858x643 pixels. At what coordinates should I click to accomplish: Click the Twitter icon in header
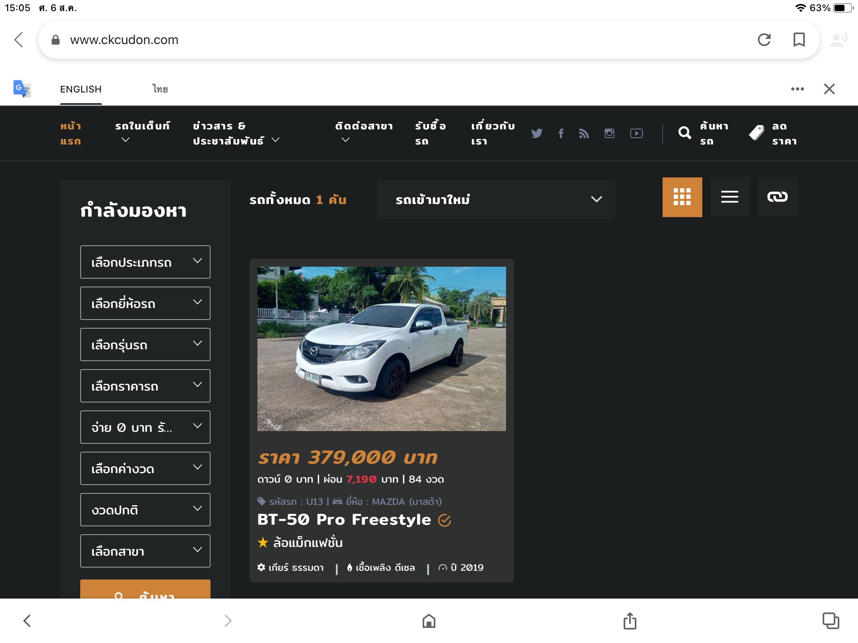point(537,133)
